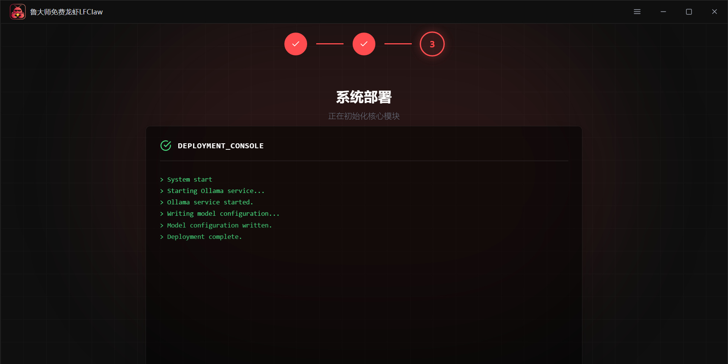Click the DEPLOYMENT_CONSOLE header title
This screenshot has width=728, height=364.
[220, 146]
